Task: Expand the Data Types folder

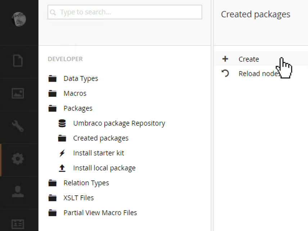Action: point(81,78)
